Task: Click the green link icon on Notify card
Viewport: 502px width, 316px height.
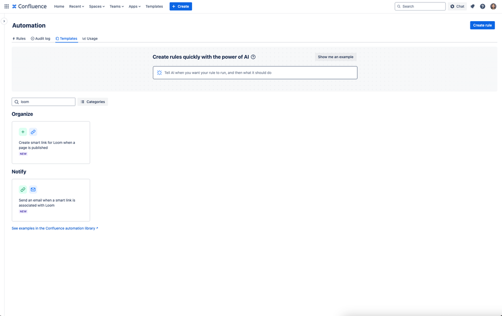Action: 23,189
